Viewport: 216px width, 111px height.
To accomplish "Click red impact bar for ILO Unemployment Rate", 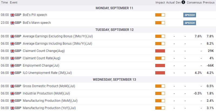I will [160, 73].
